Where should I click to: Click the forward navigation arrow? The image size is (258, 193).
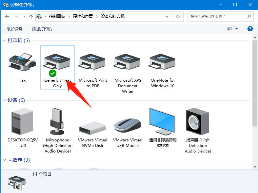click(17, 17)
